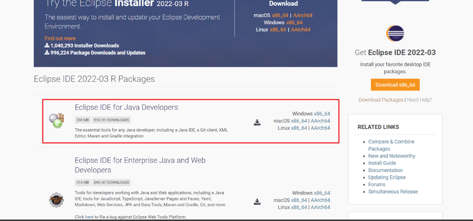Download installer for Linux AArch64
The image size is (473, 221).
(301, 29)
